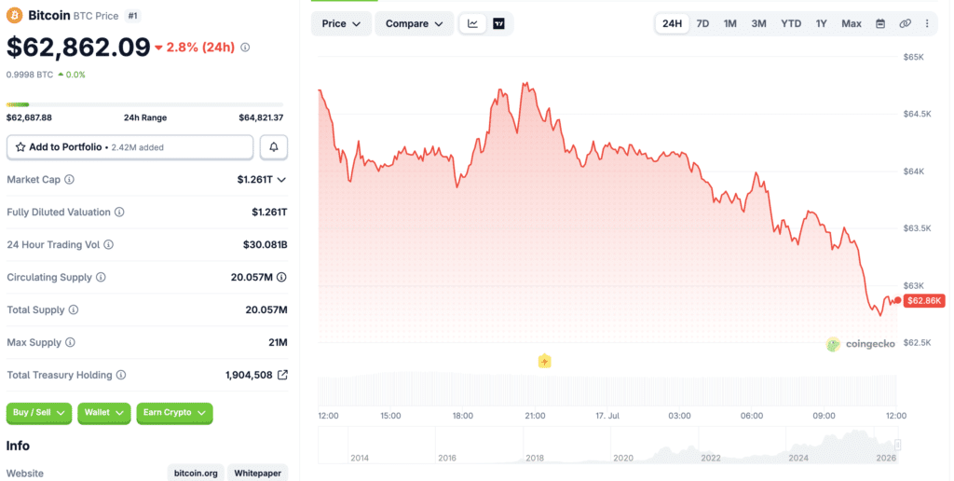Copy the chart link icon

click(906, 23)
